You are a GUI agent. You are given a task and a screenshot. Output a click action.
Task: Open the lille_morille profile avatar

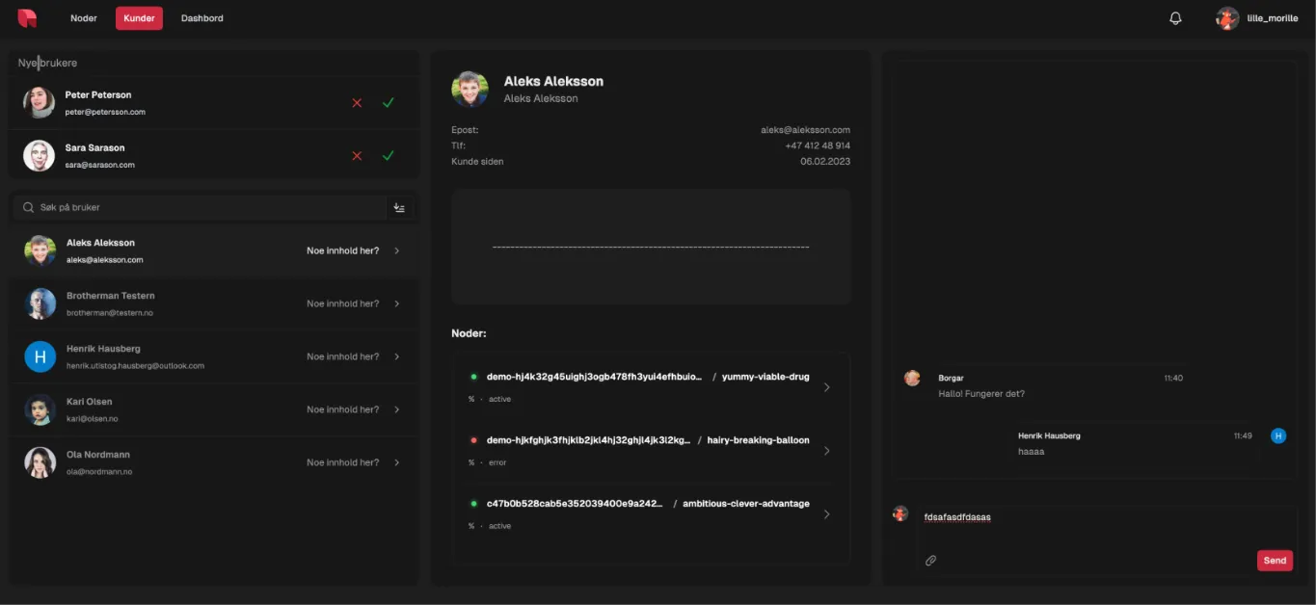point(1227,18)
